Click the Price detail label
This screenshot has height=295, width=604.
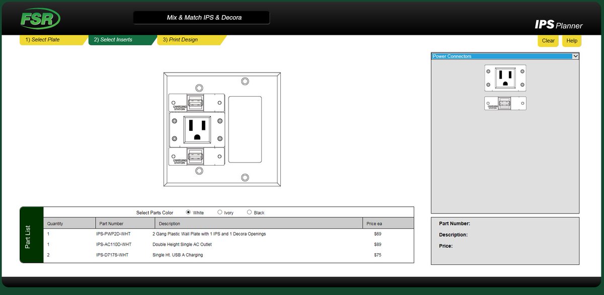point(446,246)
